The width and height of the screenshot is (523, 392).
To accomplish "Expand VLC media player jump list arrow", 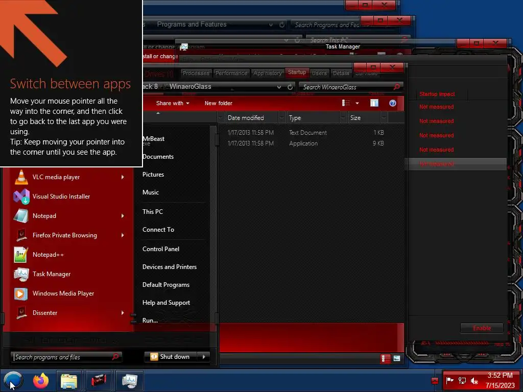I will [x=123, y=177].
